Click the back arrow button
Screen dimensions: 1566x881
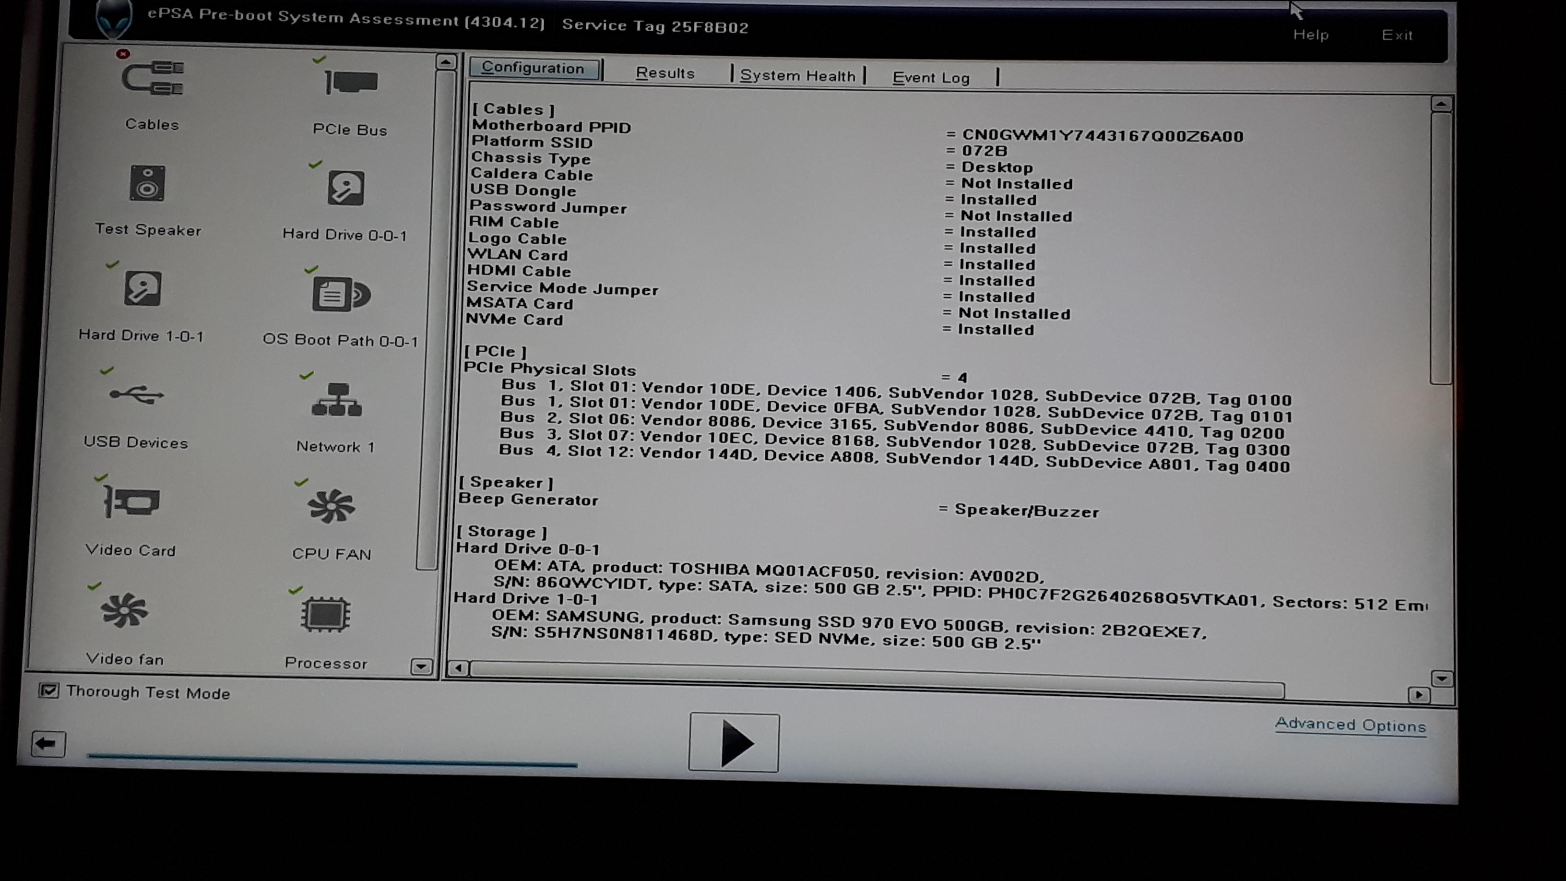click(48, 744)
